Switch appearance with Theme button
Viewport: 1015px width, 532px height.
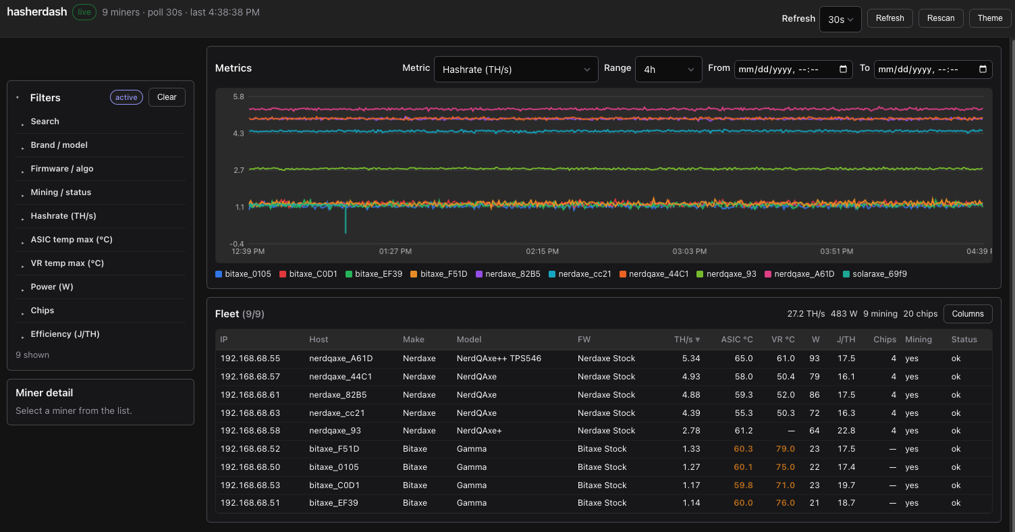pyautogui.click(x=990, y=18)
